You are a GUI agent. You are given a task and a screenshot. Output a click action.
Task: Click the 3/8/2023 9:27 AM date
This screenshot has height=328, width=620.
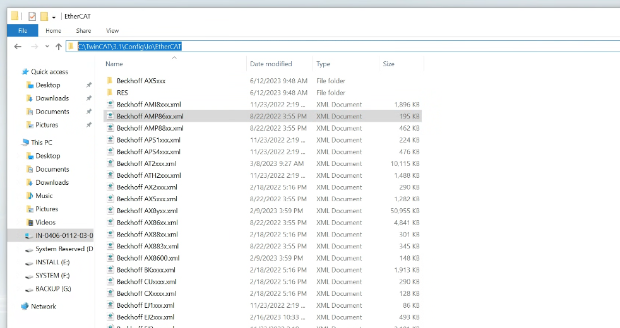277,163
